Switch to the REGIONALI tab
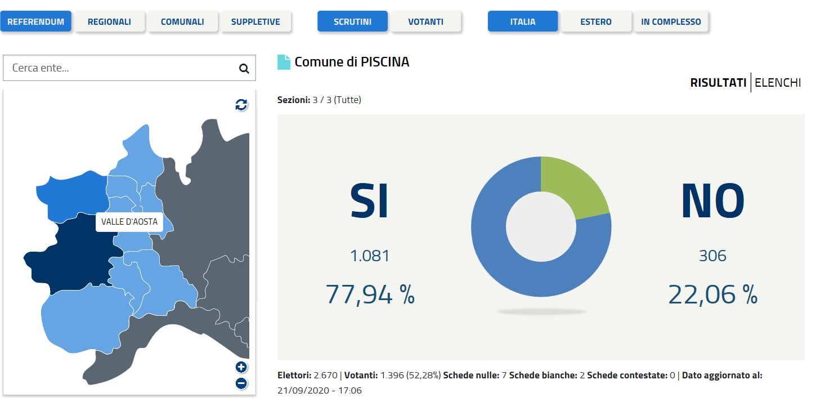 [109, 22]
